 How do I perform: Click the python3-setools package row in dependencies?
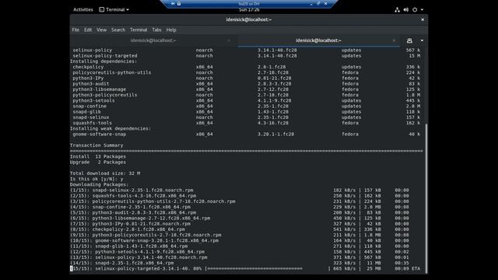click(x=246, y=100)
